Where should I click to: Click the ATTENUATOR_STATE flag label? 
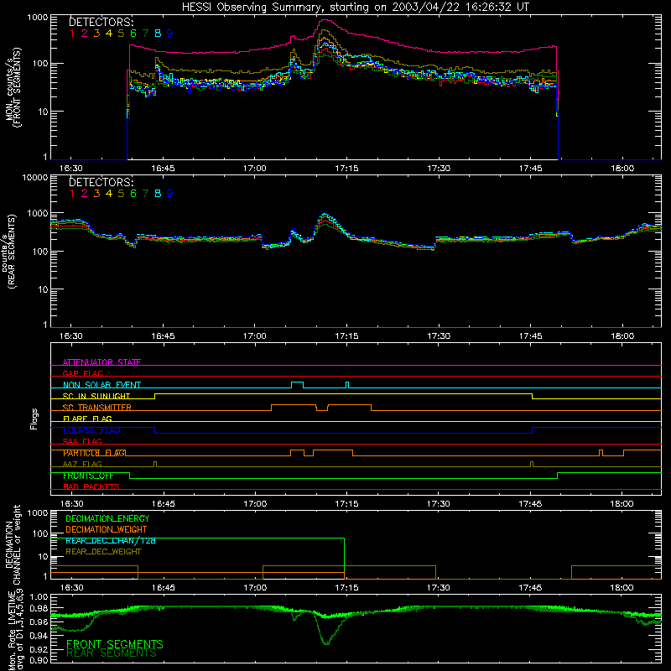pyautogui.click(x=101, y=362)
